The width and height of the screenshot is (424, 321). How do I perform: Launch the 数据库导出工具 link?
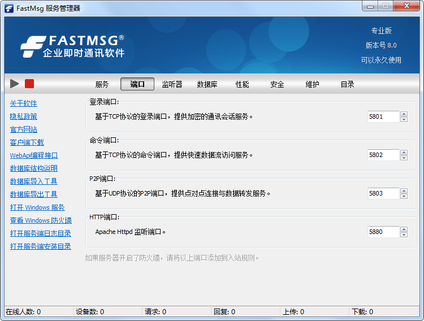coord(34,194)
